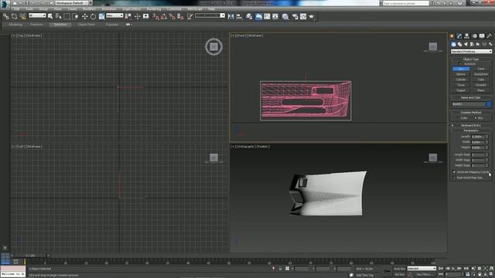
Task: Switch to Cameras category in Create panel
Action: pos(472,45)
